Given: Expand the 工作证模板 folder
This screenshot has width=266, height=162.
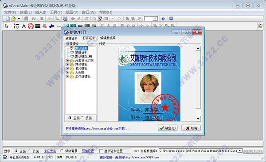Looking at the screenshot, I should pyautogui.click(x=67, y=77).
